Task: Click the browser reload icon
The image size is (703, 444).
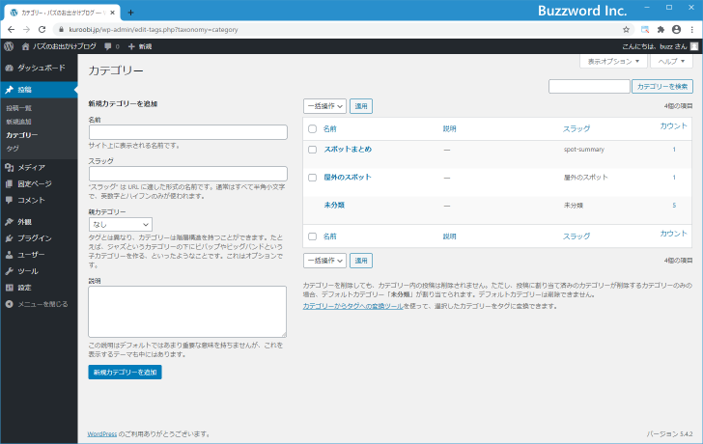Action: point(42,29)
